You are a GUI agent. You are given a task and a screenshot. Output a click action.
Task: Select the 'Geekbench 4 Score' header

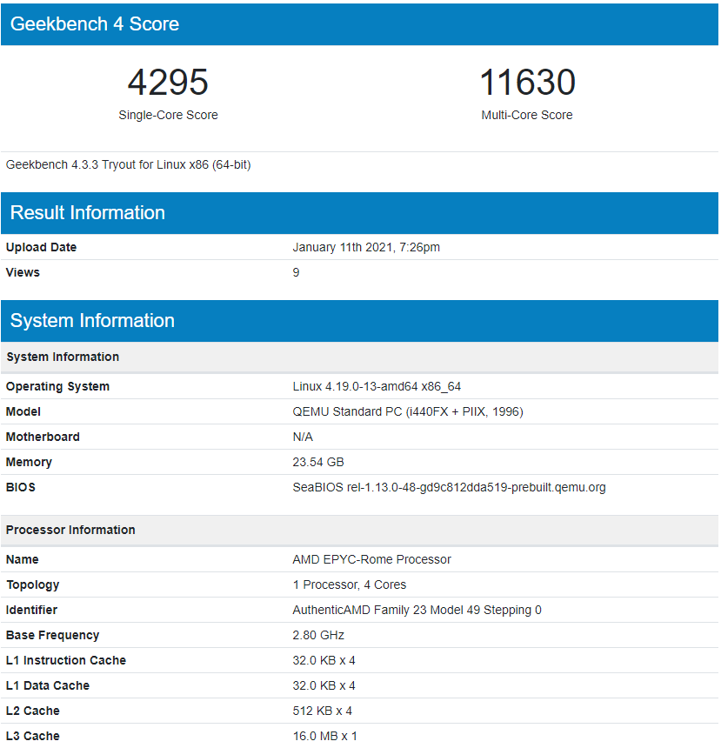pyautogui.click(x=359, y=24)
